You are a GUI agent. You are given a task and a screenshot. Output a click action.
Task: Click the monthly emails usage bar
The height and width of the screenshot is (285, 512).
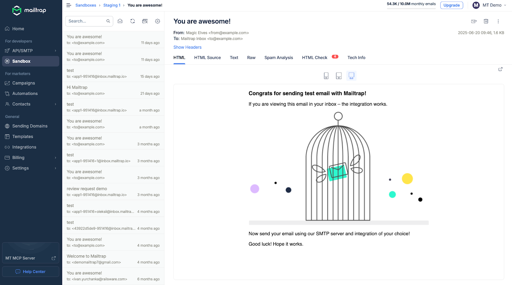pos(411,8)
